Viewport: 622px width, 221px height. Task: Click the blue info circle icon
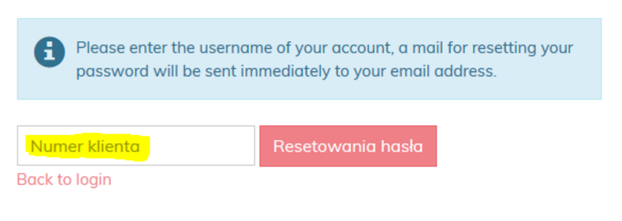point(49,52)
